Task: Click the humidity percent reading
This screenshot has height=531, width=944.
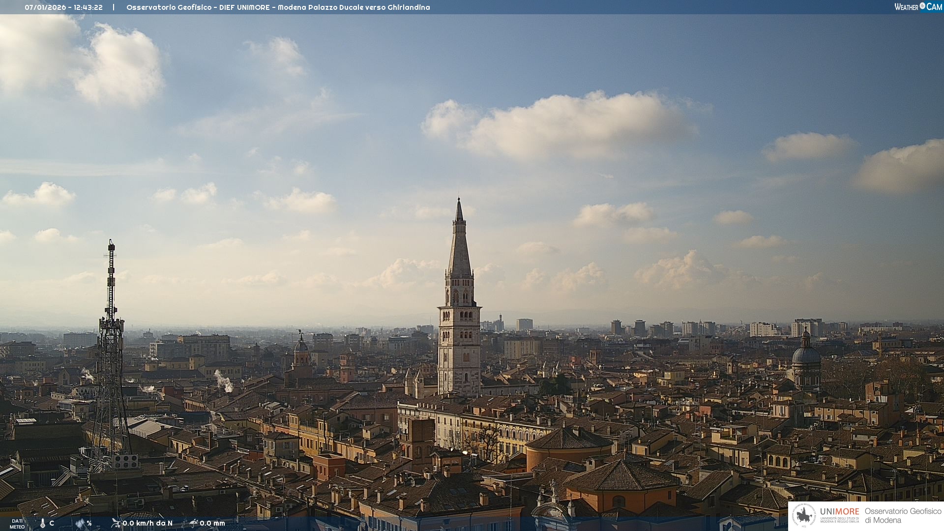Action: coord(89,523)
